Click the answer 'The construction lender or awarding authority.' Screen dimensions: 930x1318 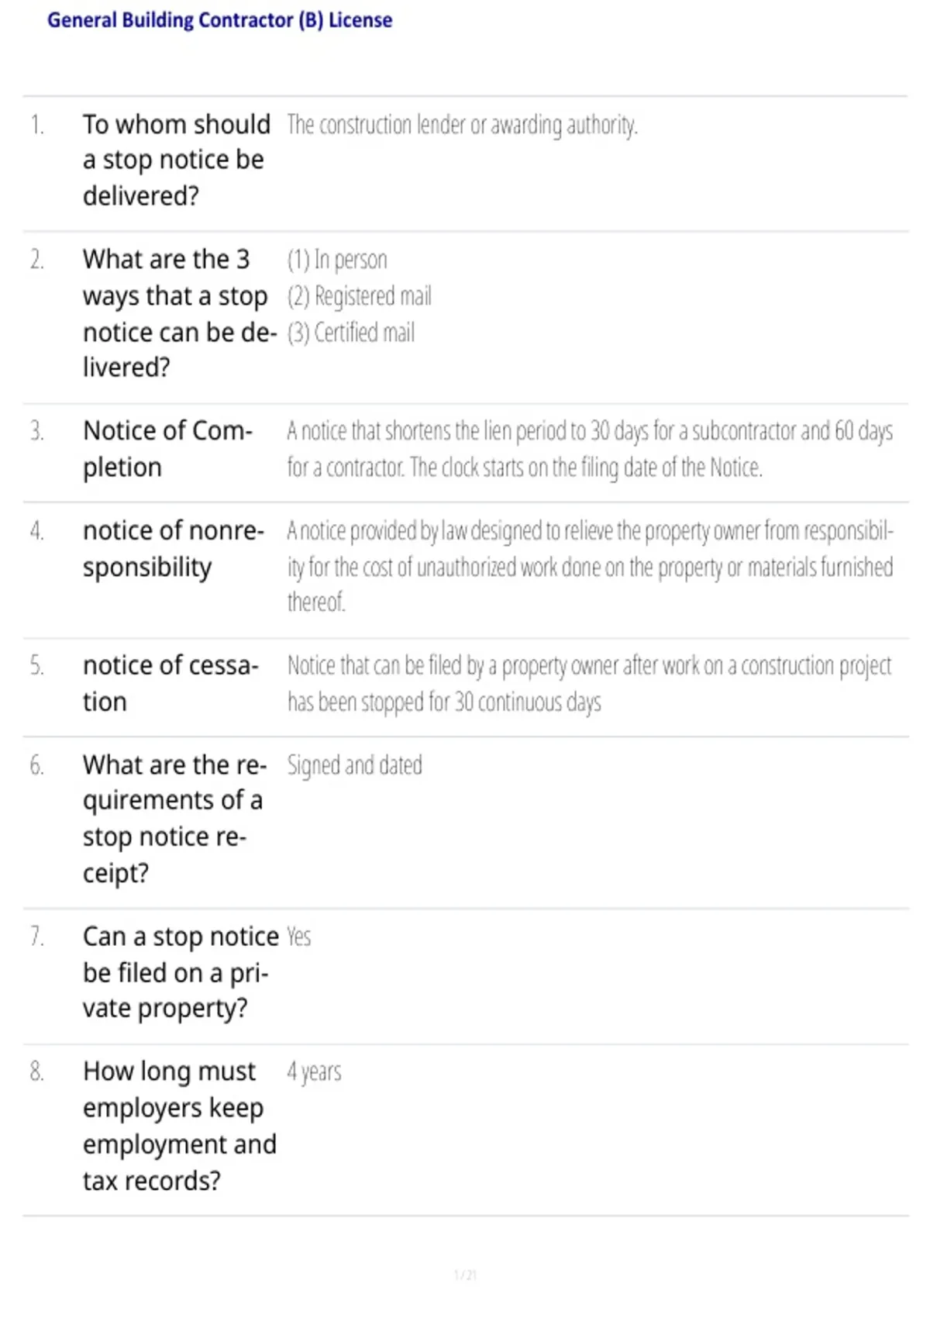tap(462, 125)
